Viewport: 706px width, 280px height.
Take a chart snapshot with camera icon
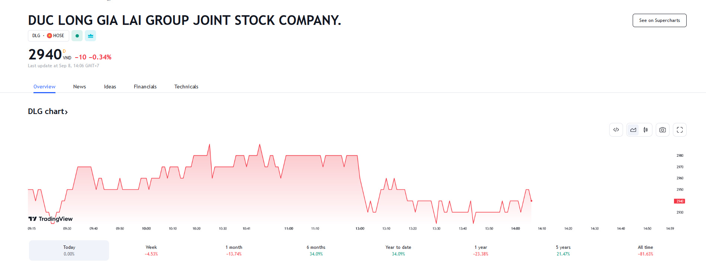pyautogui.click(x=662, y=130)
